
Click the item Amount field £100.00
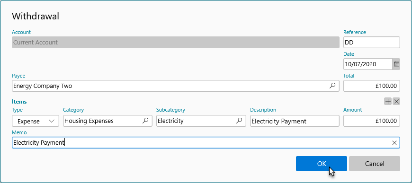[372, 121]
